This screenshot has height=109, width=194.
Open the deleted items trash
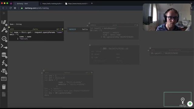coord(4,87)
